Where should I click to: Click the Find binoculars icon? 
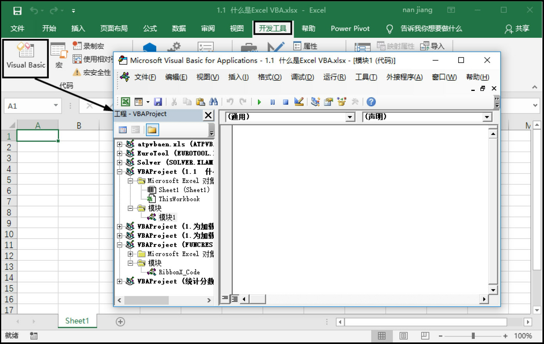213,102
